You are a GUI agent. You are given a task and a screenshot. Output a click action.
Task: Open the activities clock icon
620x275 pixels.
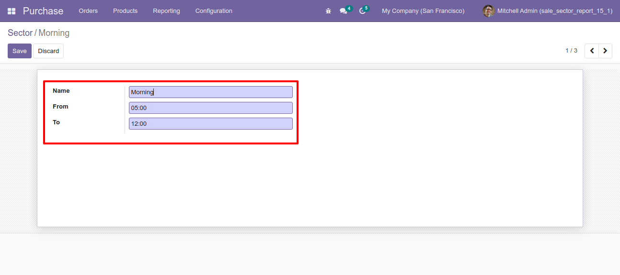click(362, 11)
